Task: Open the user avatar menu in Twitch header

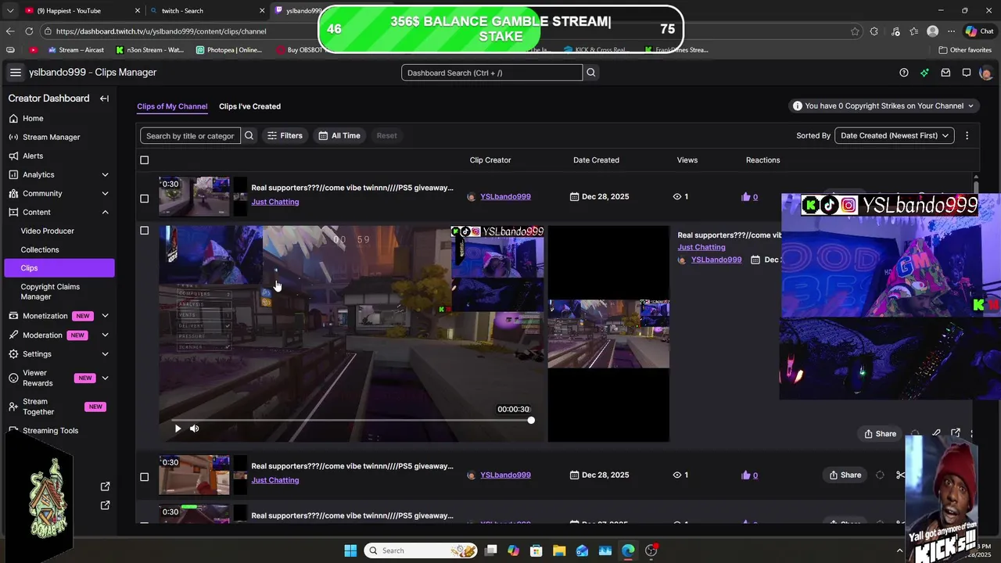Action: (986, 73)
